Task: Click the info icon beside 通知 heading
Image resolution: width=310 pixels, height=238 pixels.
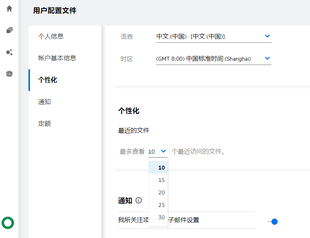Action: point(139,201)
